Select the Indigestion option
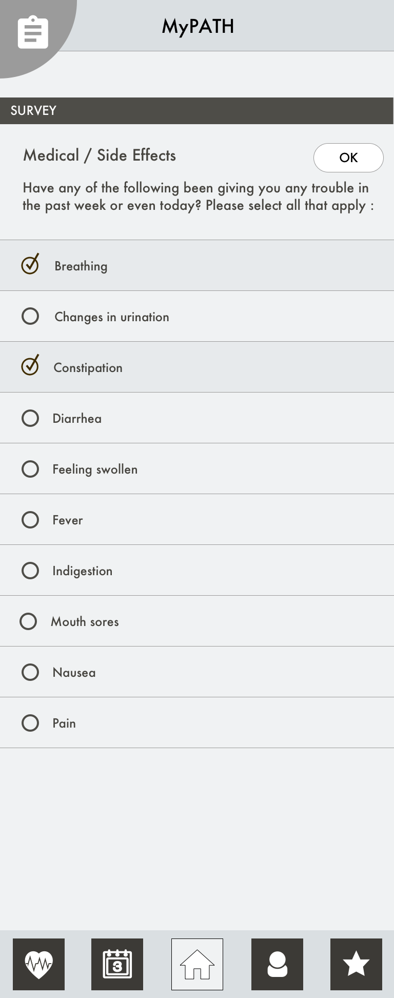 197,570
